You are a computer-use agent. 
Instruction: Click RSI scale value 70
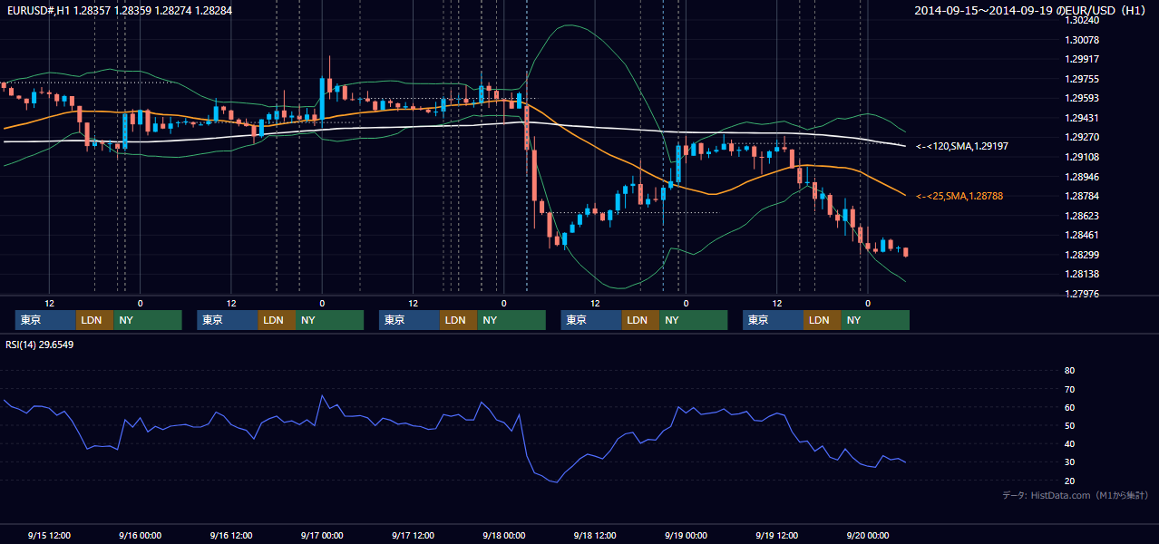tap(1069, 389)
